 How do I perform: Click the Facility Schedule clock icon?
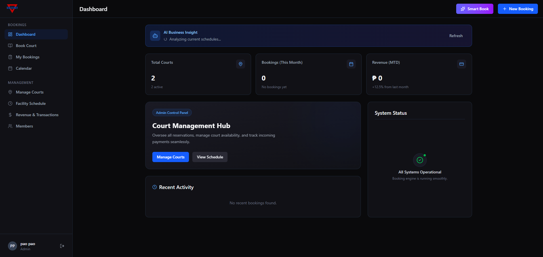coord(10,103)
